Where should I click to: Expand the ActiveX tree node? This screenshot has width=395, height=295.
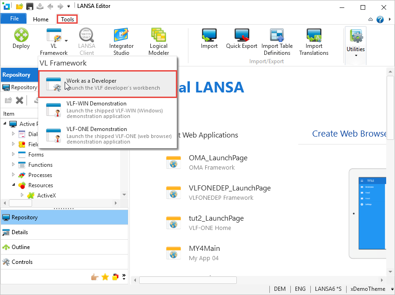tap(22, 195)
